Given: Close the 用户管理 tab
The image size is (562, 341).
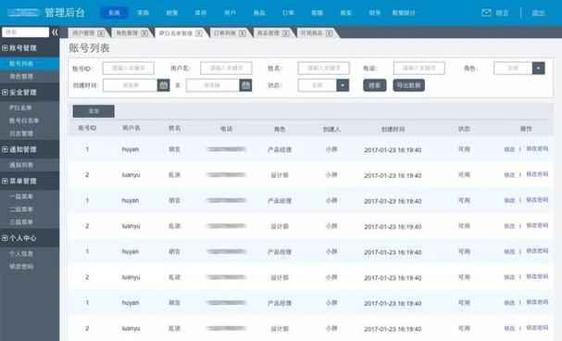Looking at the screenshot, I should click(101, 33).
